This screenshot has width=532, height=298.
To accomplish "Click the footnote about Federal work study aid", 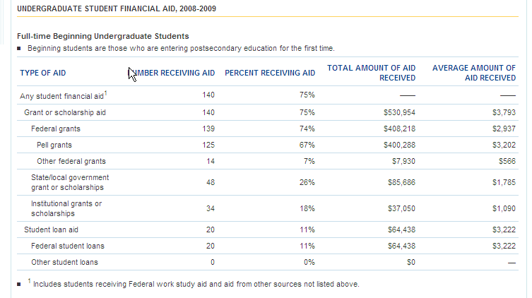I will coord(196,285).
